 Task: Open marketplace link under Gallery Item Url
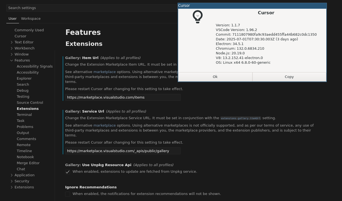(x=104, y=72)
